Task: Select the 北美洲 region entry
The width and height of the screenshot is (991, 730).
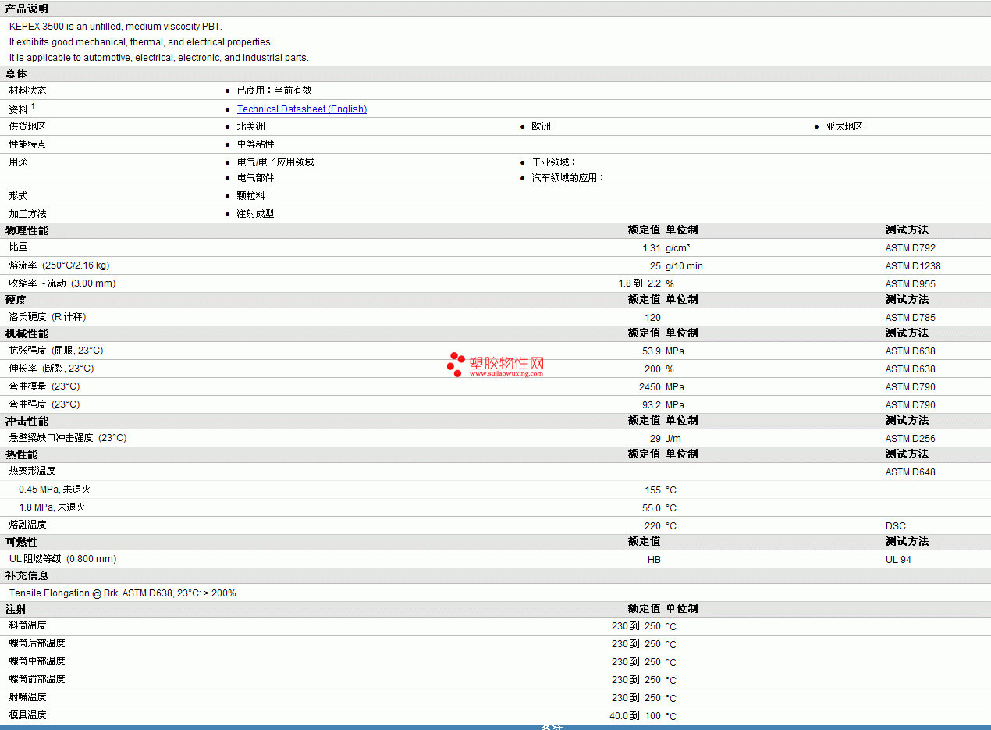Action: pyautogui.click(x=251, y=126)
